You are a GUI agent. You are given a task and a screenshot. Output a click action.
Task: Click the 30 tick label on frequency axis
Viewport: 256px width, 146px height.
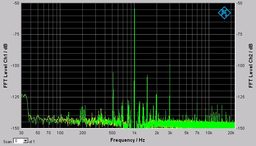point(21,133)
